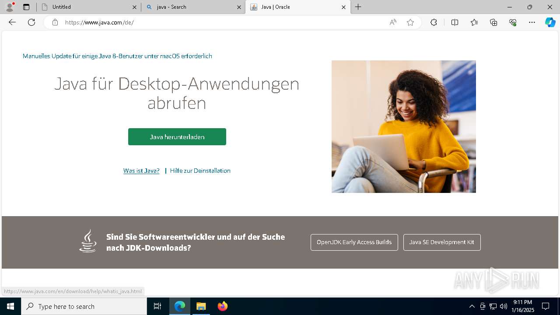Click the OpenJDK Early Access Builds button
This screenshot has height=315, width=560.
coord(354,242)
